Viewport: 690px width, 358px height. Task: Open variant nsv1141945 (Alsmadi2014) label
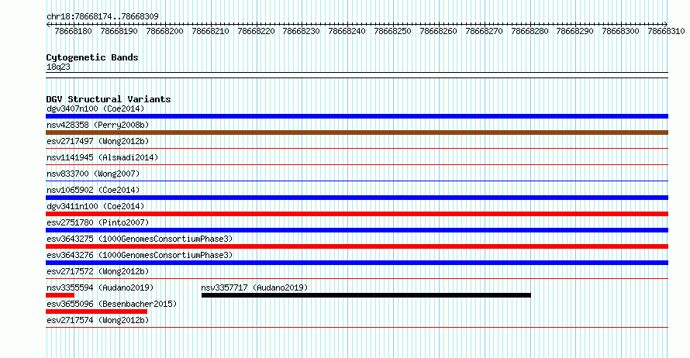pyautogui.click(x=102, y=157)
